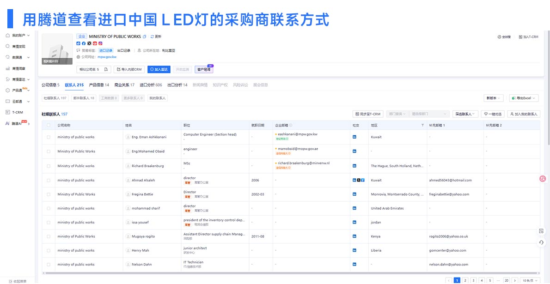Click the copy icon beside MINISTRY OF PUBLIC WORKS
The image size is (550, 284).
point(144,36)
